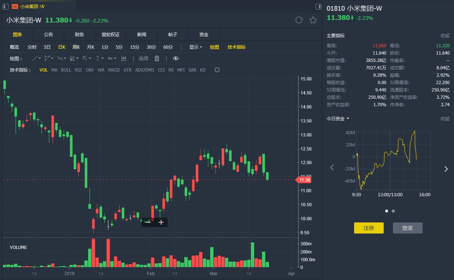Toggle 技术指标 indicator bar
454x280 pixels.
click(236, 47)
